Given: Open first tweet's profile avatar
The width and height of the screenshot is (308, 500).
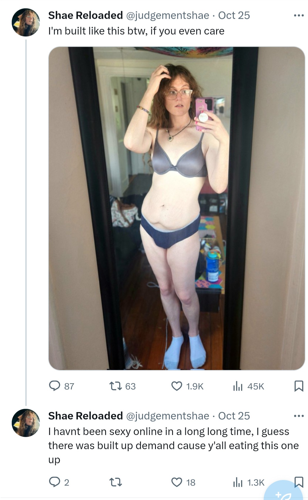Looking at the screenshot, I should pos(26,22).
